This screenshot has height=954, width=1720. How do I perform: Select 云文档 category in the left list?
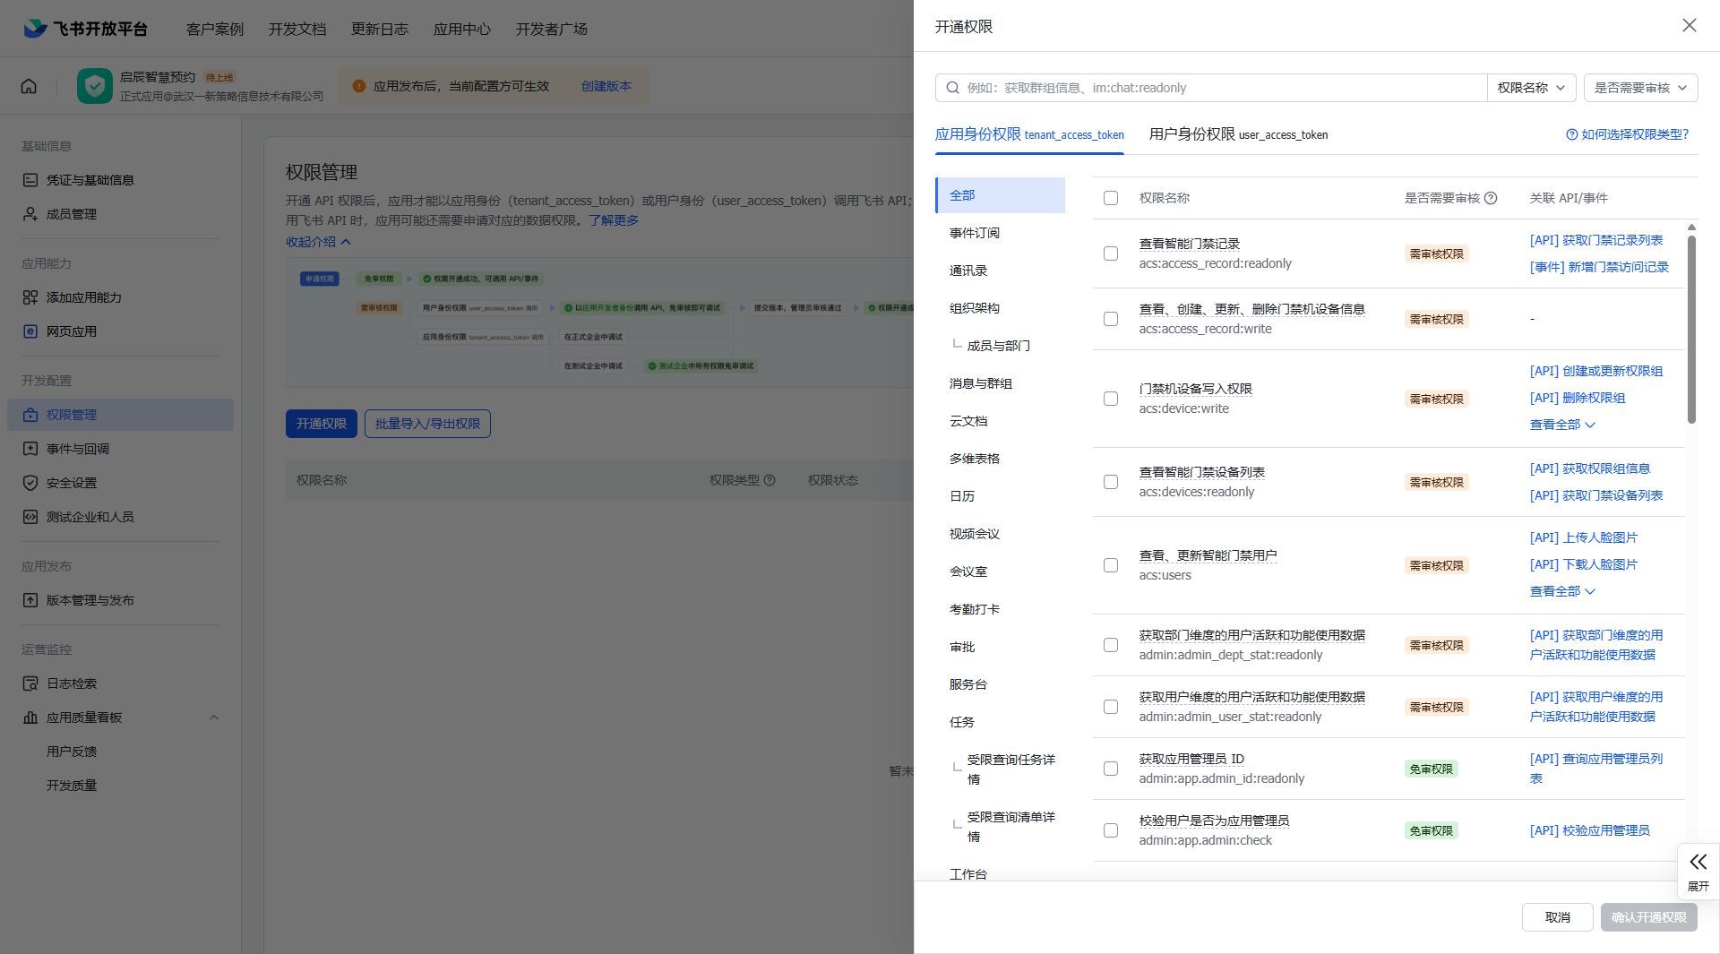[x=968, y=421]
